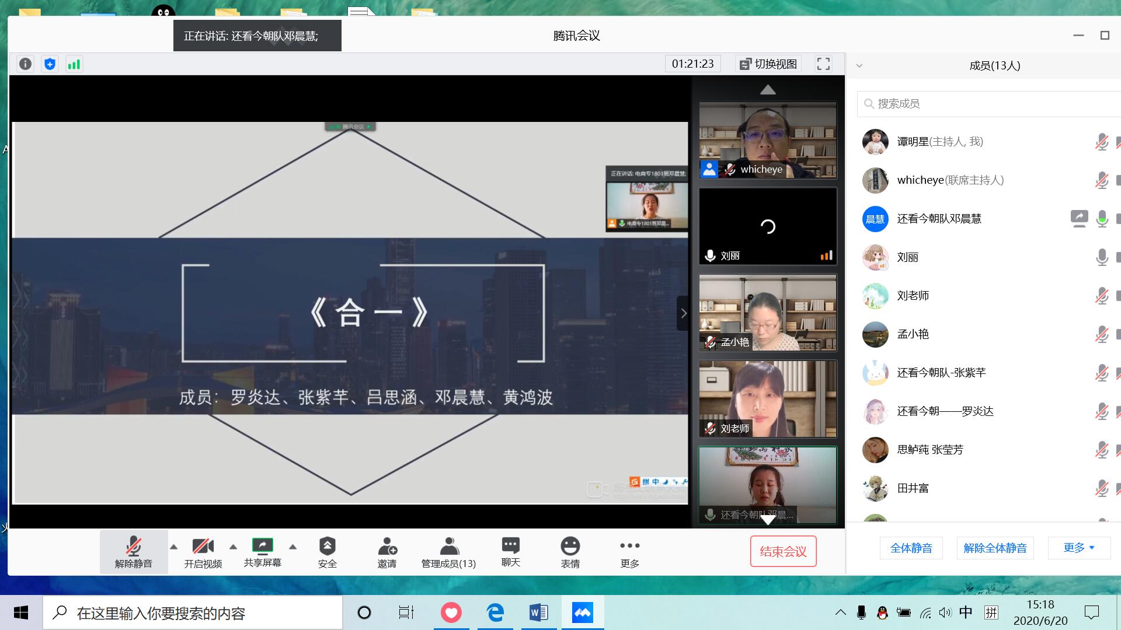Click 切换视图 to switch view
Image resolution: width=1121 pixels, height=630 pixels.
click(768, 64)
